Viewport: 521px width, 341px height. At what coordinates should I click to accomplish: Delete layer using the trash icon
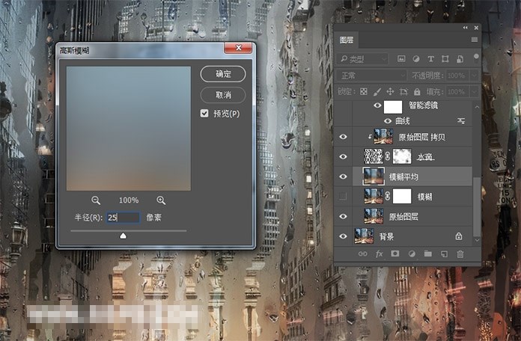point(460,254)
